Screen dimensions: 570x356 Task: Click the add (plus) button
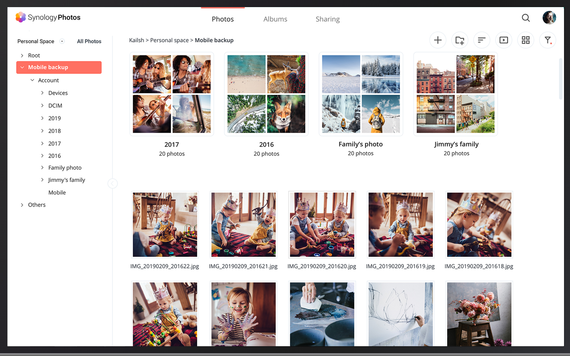click(438, 40)
